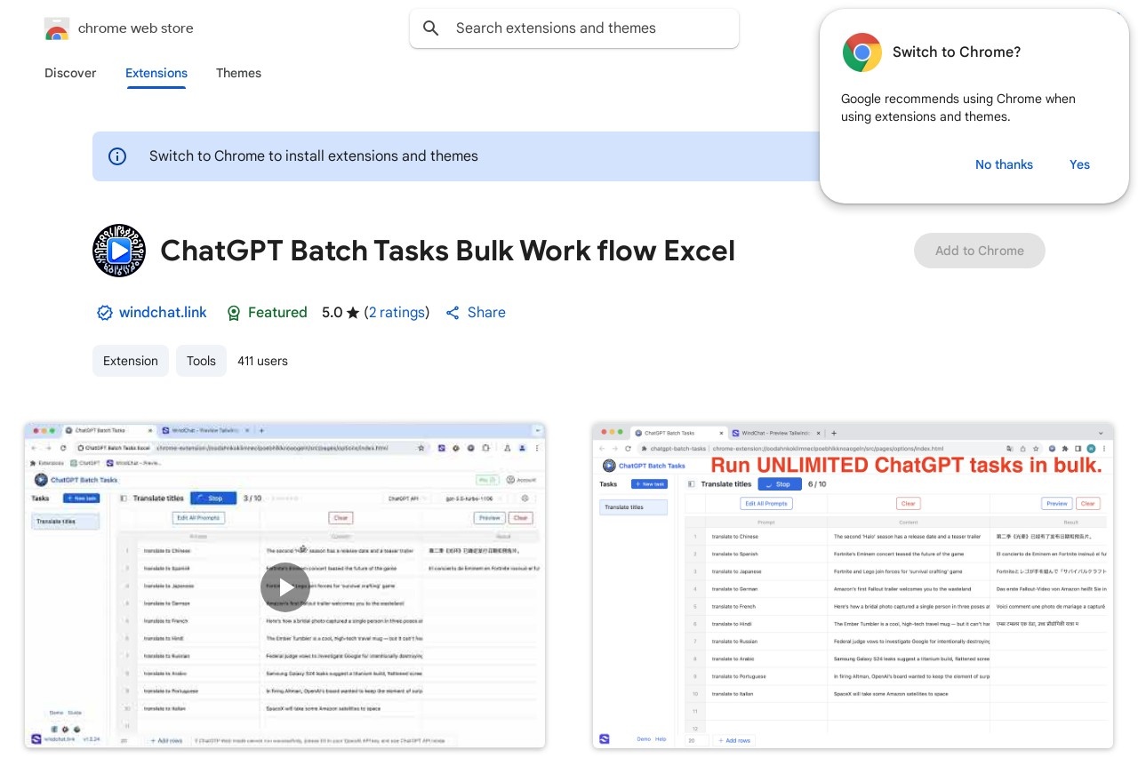Open the second screenshot with red headline
1138x758 pixels.
point(853,586)
